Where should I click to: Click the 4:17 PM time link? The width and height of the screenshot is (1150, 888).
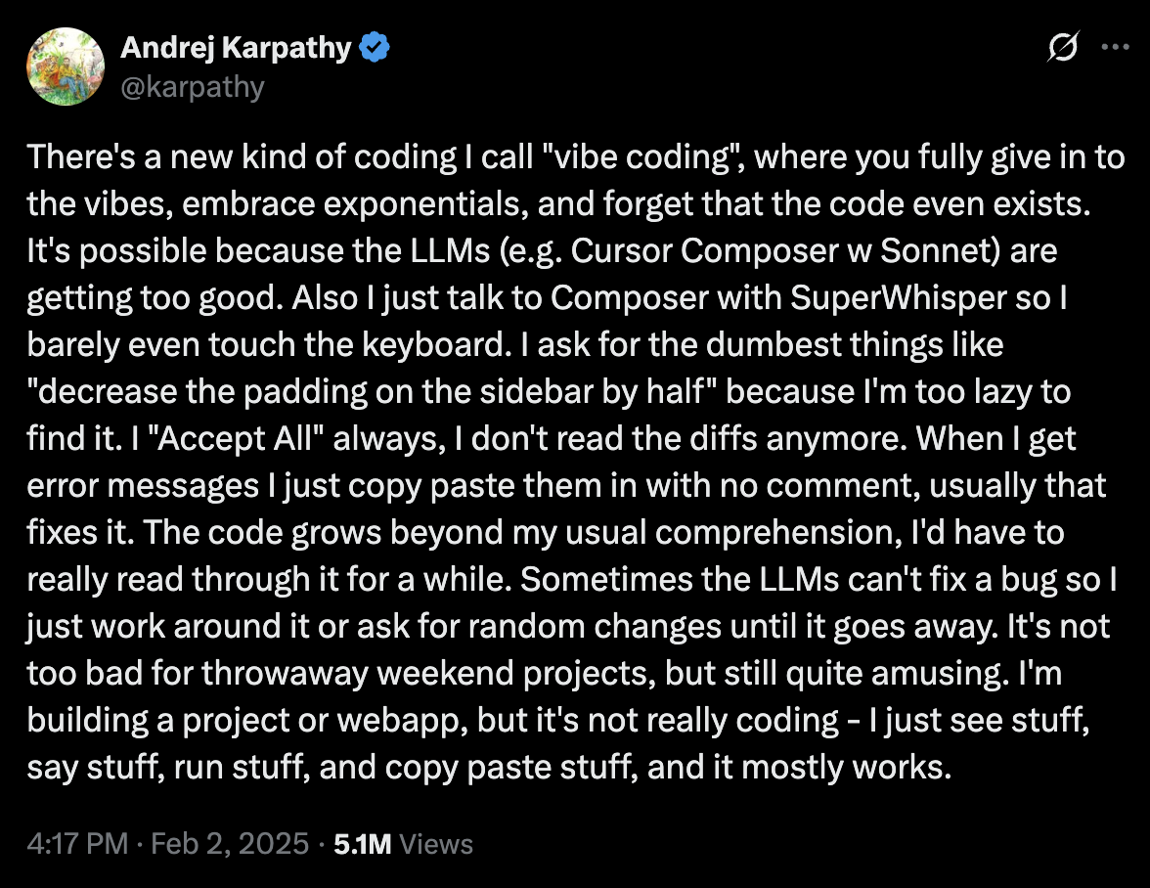pos(77,842)
